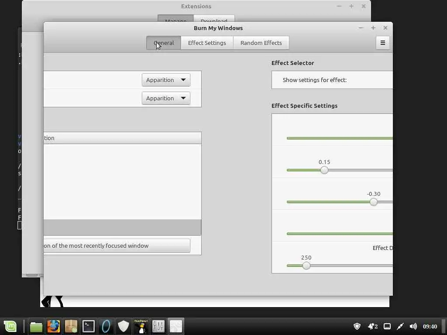This screenshot has width=447, height=335.
Task: Close the Burn My Windows window
Action: (x=385, y=28)
